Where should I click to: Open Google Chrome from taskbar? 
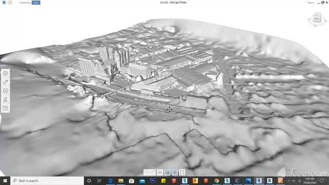pos(216,180)
